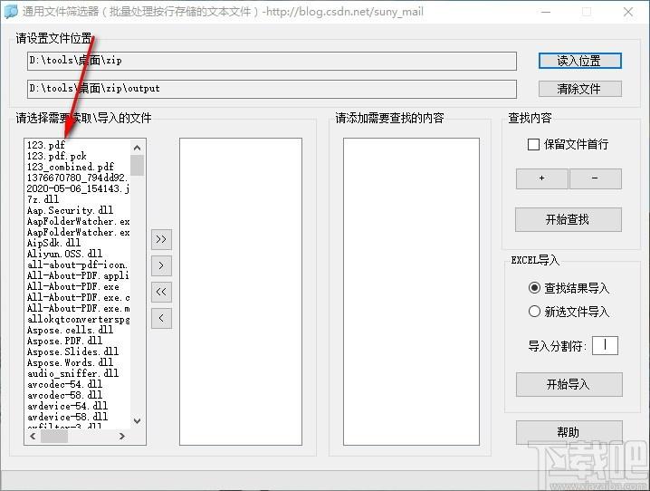Screen dimensions: 650x491
Task: Select avdevice-54.dll in the file list
Action: 68,406
